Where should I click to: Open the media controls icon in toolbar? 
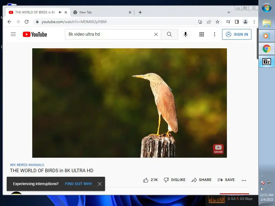(228, 22)
